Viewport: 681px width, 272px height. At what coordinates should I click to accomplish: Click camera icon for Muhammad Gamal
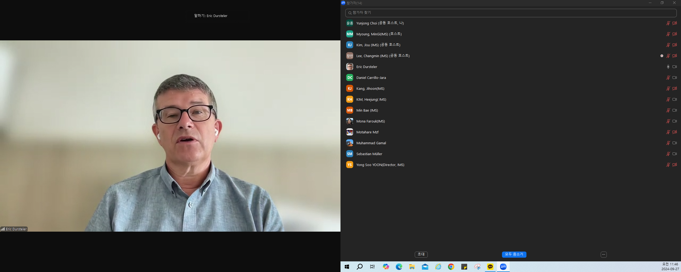[x=675, y=143]
